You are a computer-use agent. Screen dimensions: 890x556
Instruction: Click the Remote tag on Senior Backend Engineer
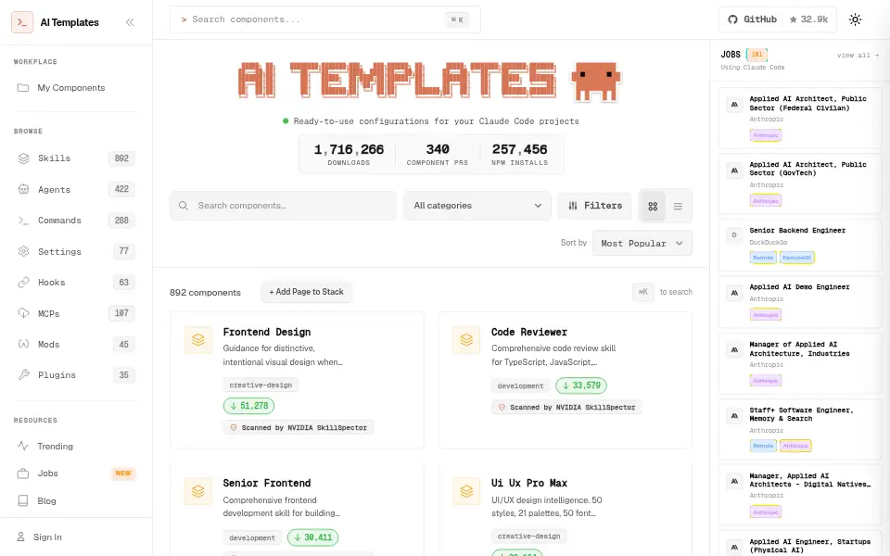click(763, 258)
